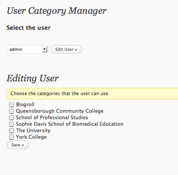Click Sophie Davis School of Biomedical Education label
The height and width of the screenshot is (175, 178).
pos(70,124)
